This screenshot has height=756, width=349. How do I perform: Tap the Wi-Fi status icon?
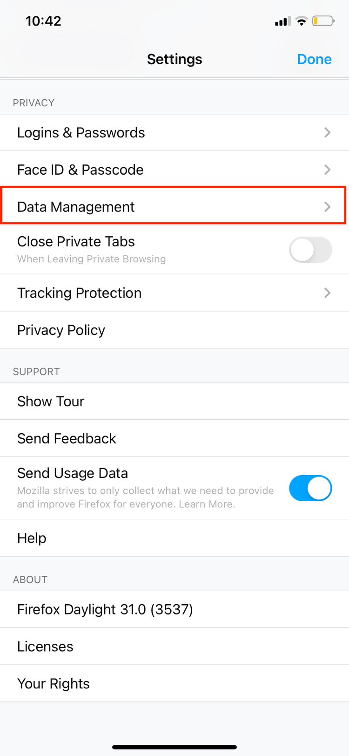pos(302,21)
